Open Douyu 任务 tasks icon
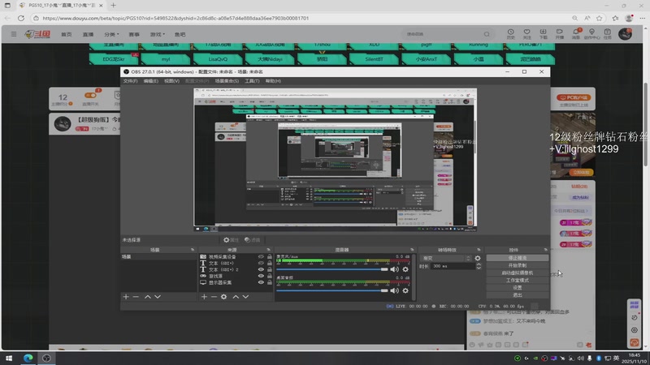650x365 pixels. pyautogui.click(x=607, y=34)
